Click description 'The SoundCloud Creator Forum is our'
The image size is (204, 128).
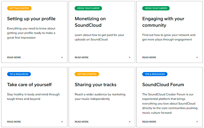pyautogui.click(x=168, y=94)
